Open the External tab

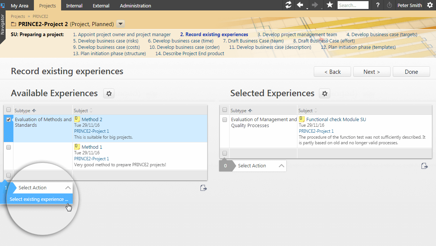pos(101,6)
